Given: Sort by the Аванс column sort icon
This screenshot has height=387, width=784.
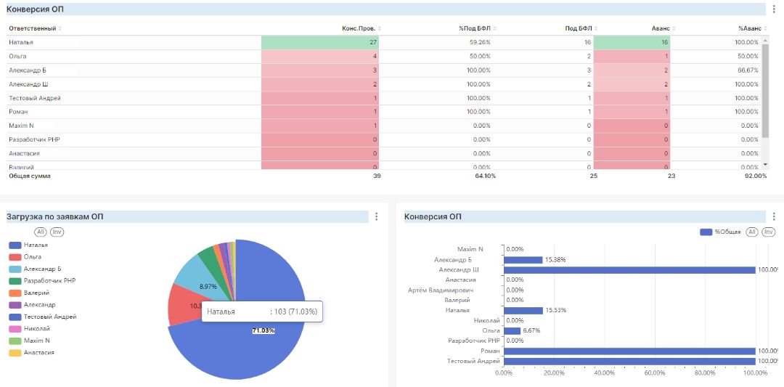Looking at the screenshot, I should point(674,28).
